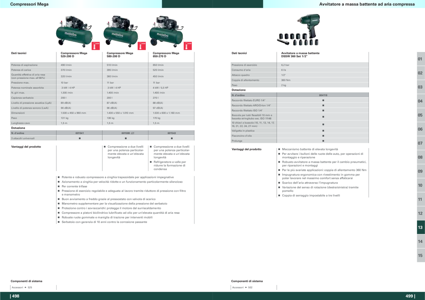Open chapter tab 10

point(421,185)
